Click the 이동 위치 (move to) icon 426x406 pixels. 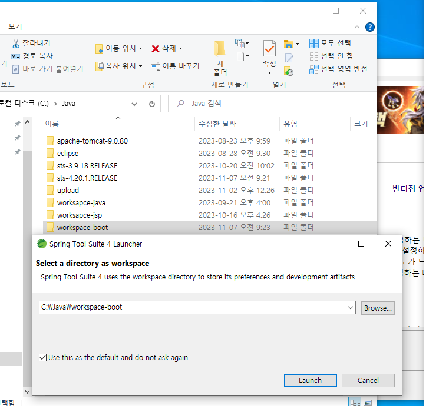coord(99,49)
